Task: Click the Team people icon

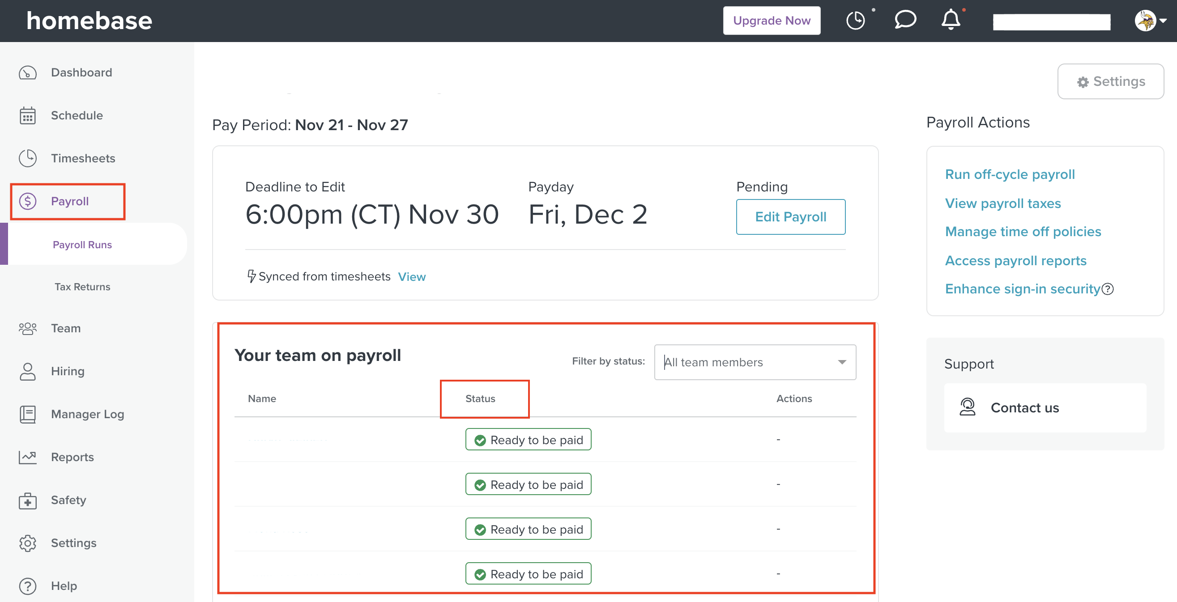Action: 27,328
